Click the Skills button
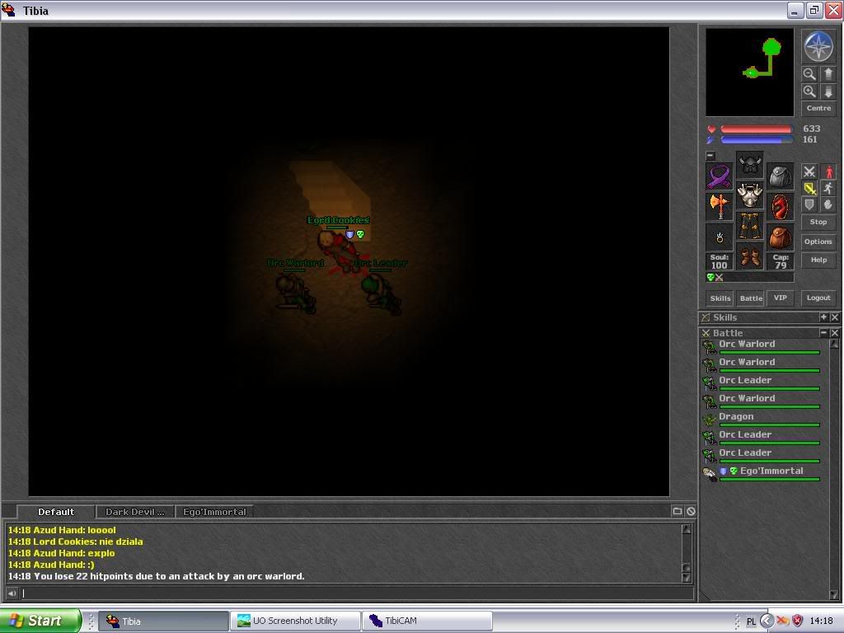This screenshot has height=633, width=844. pos(720,298)
